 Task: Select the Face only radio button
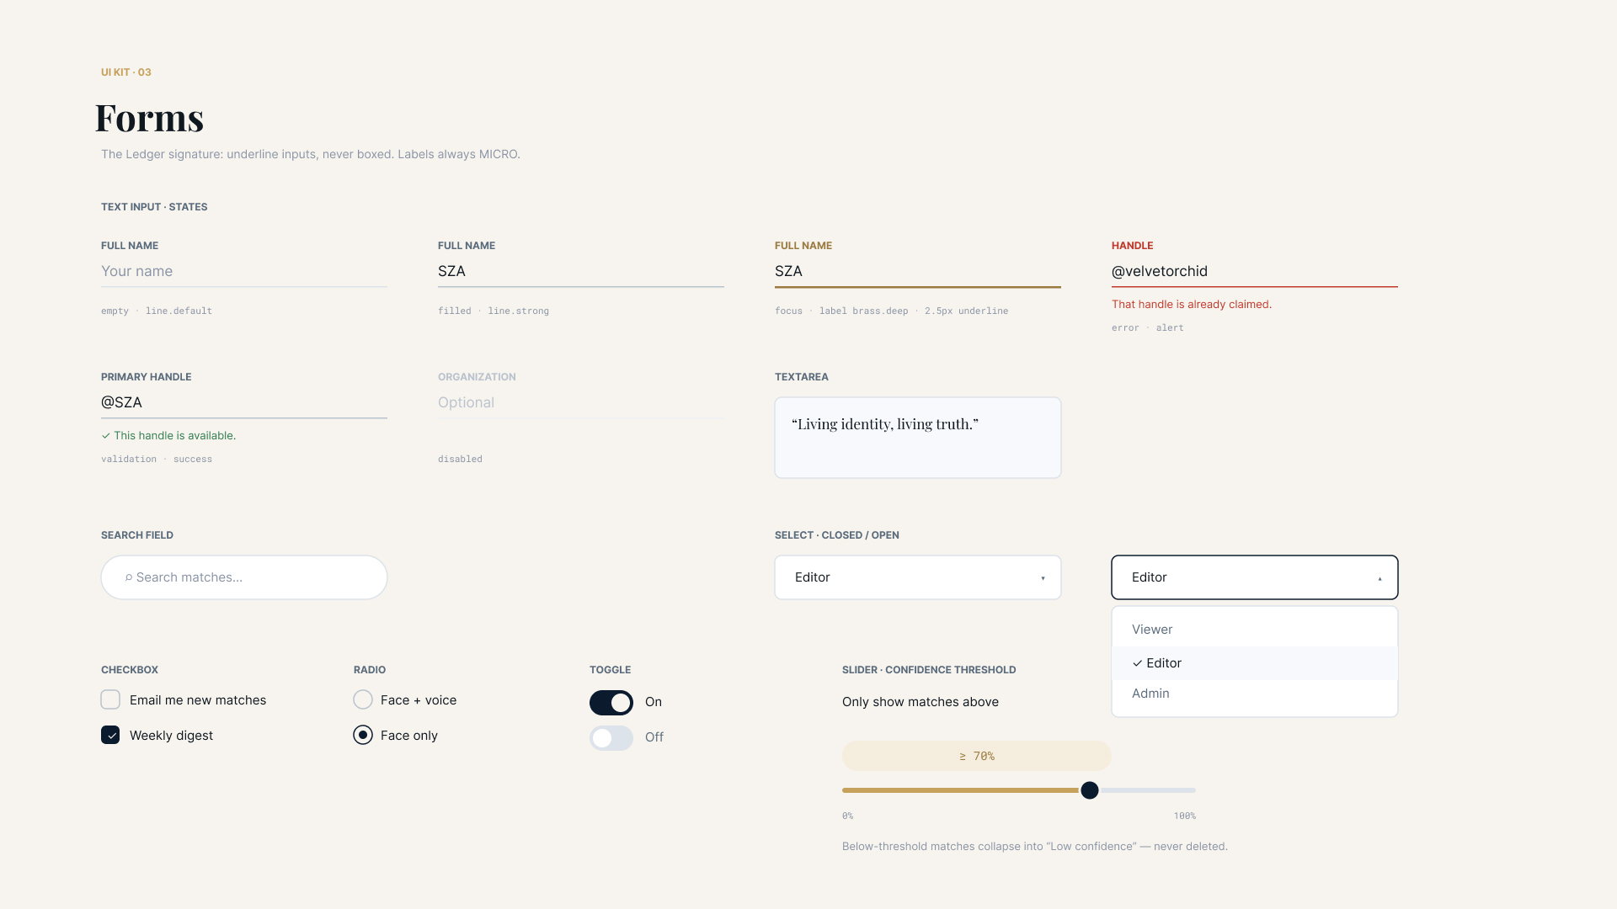tap(363, 735)
